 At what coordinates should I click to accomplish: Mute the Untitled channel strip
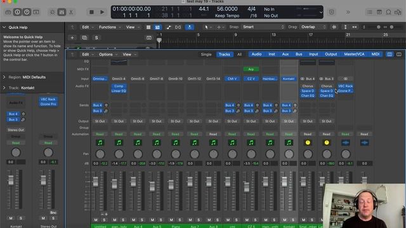(96, 220)
